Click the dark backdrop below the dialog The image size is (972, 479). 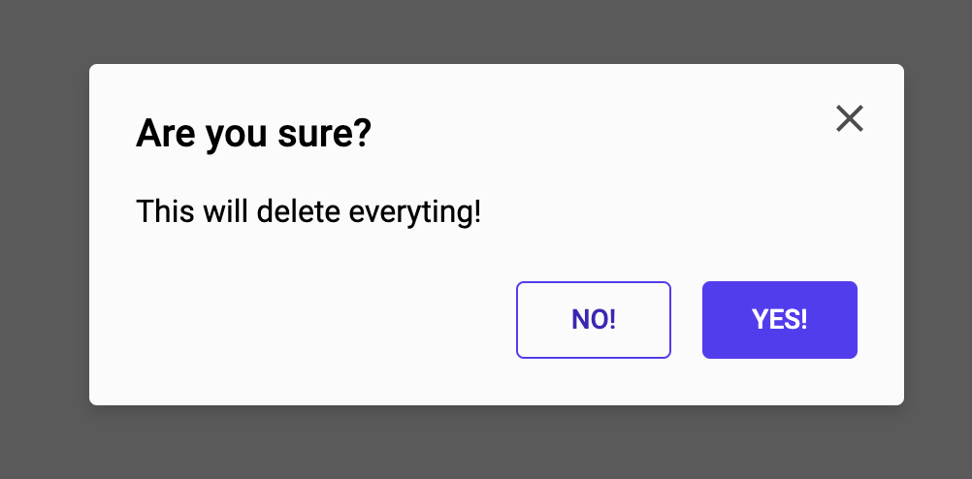click(x=485, y=444)
